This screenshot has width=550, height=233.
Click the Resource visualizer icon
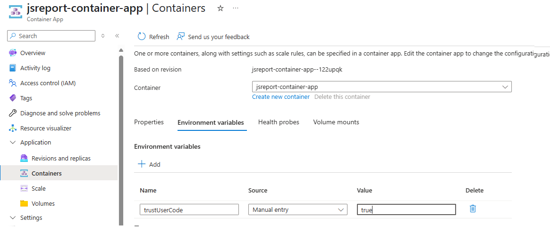[x=13, y=128]
